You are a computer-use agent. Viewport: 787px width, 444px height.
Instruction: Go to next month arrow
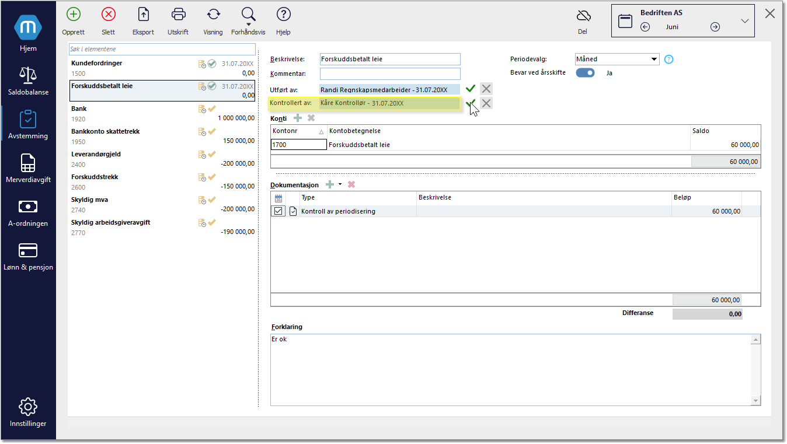pos(715,27)
